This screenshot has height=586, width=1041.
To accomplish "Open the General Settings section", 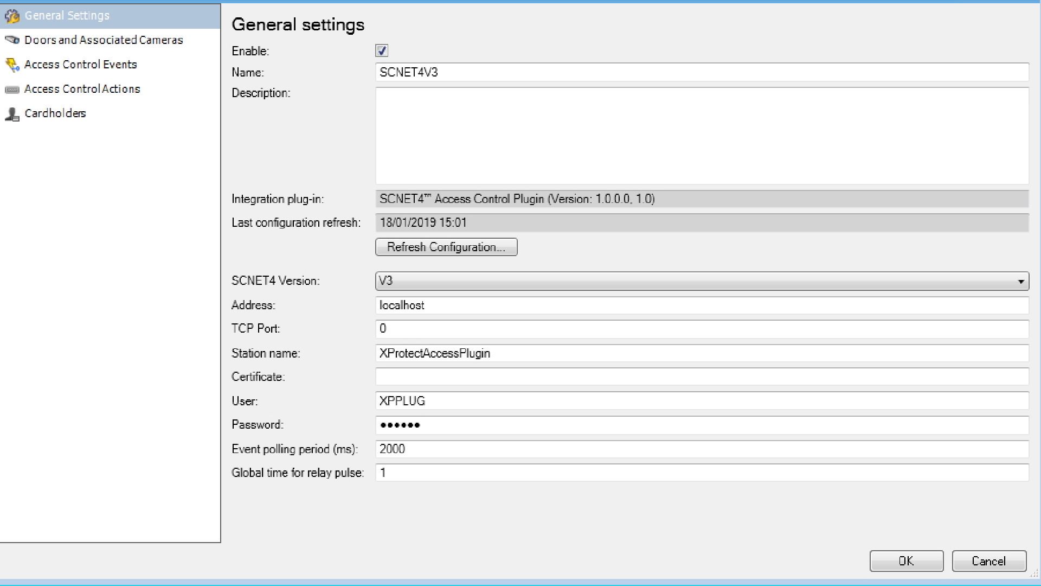I will pyautogui.click(x=110, y=16).
